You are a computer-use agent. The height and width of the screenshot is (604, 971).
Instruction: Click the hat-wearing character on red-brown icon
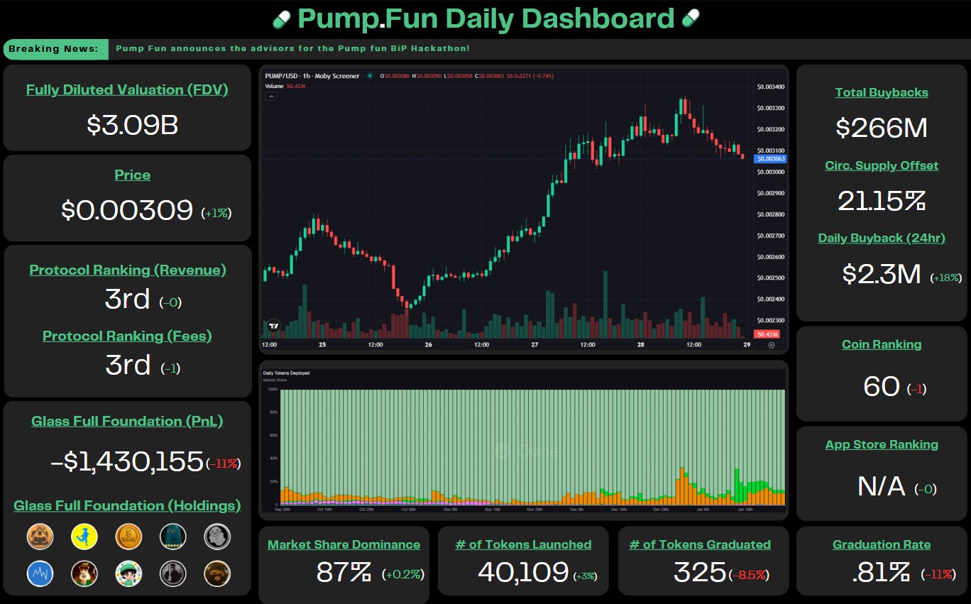click(x=84, y=573)
